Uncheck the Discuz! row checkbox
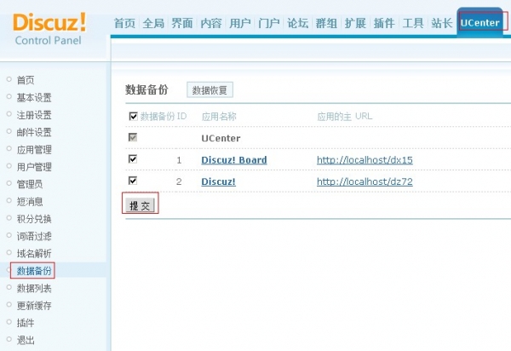Image resolution: width=511 pixels, height=351 pixels. (132, 181)
